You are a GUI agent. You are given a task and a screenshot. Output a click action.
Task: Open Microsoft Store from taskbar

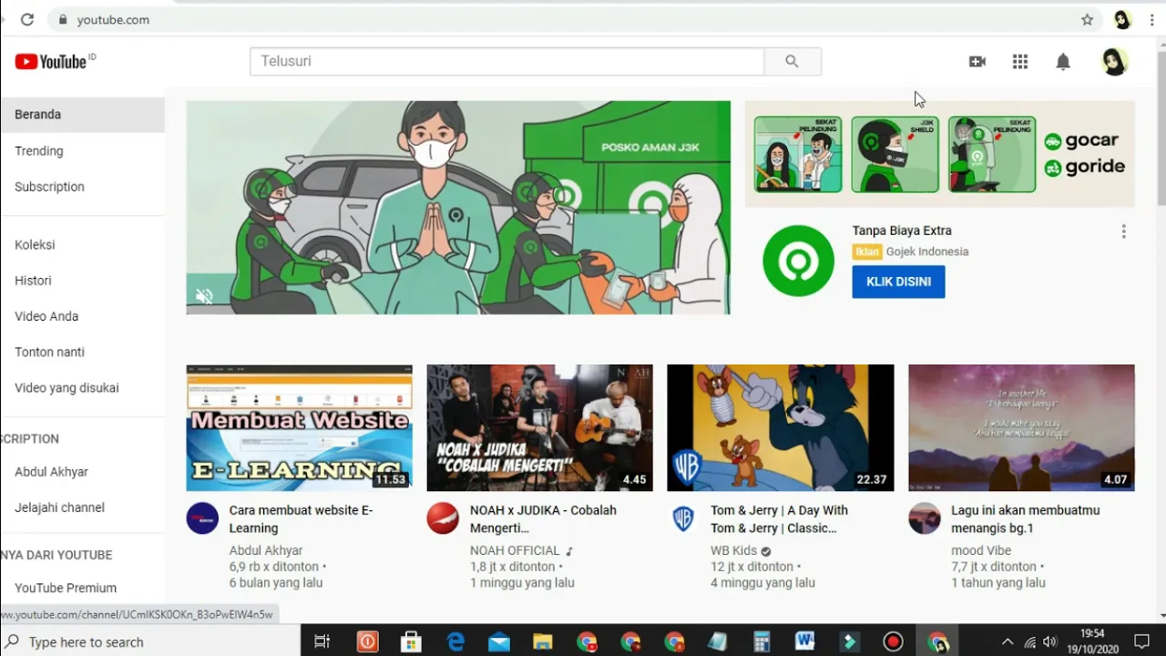pos(411,641)
